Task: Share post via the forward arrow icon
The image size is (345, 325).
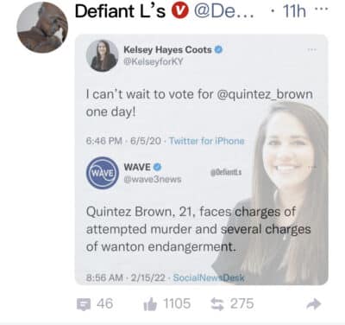Action: coord(313,304)
